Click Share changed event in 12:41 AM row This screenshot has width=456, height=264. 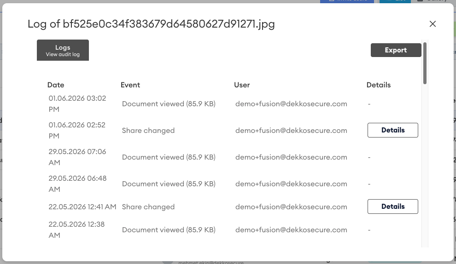(x=148, y=207)
